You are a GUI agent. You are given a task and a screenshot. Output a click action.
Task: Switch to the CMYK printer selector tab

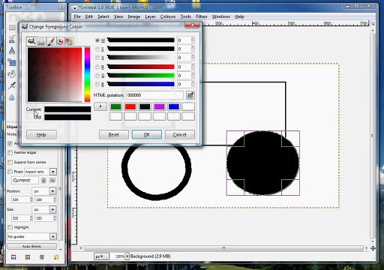(x=41, y=41)
